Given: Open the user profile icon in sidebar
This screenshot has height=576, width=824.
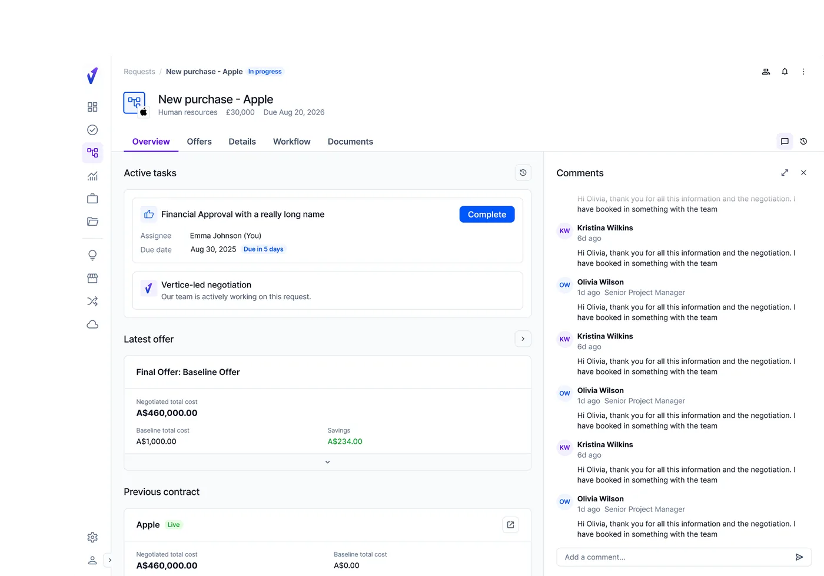Looking at the screenshot, I should click(x=92, y=560).
